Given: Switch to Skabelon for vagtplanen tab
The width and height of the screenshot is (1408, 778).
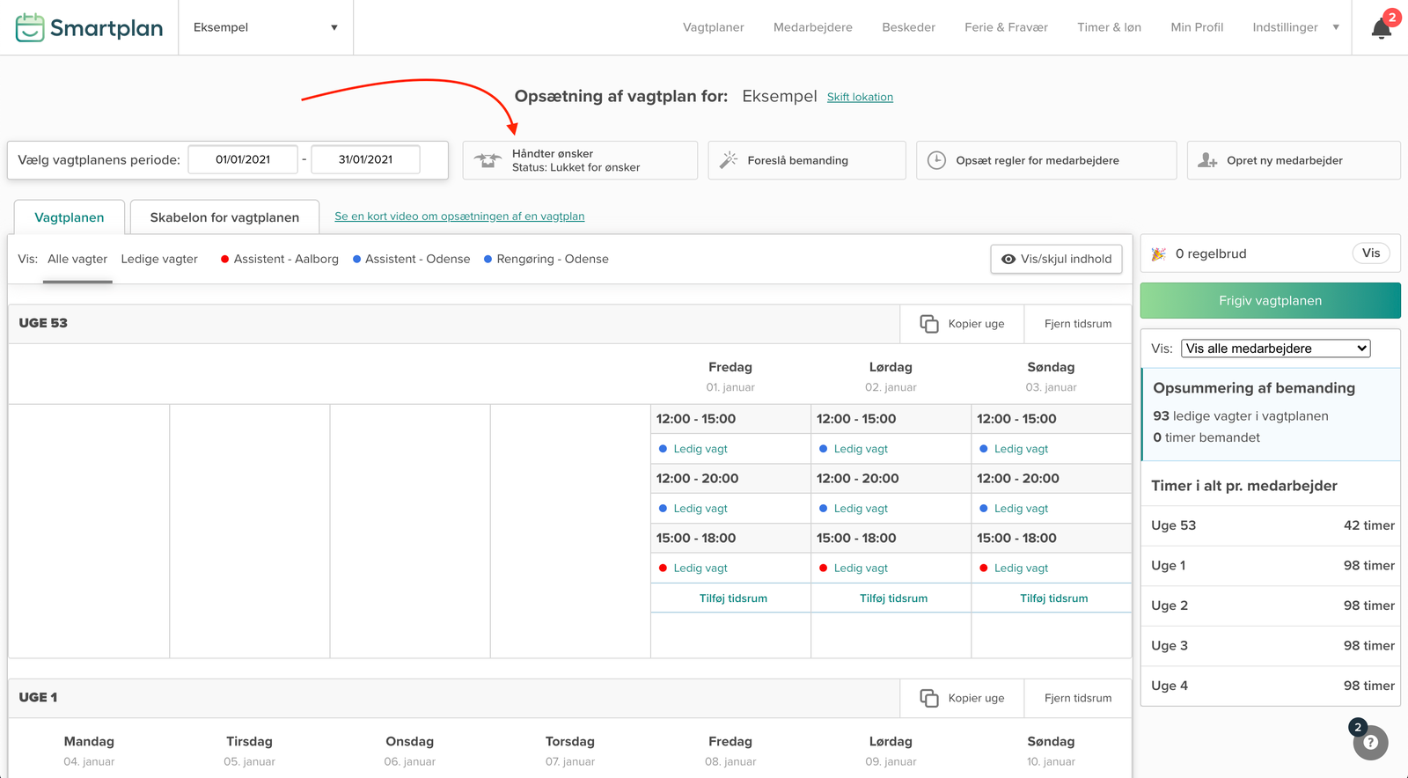Looking at the screenshot, I should (224, 217).
